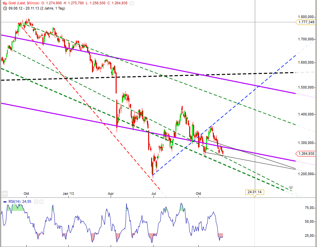The width and height of the screenshot is (317, 247).
Task: Open the RSI(14) indicator settings gear icon
Action: pos(37,201)
